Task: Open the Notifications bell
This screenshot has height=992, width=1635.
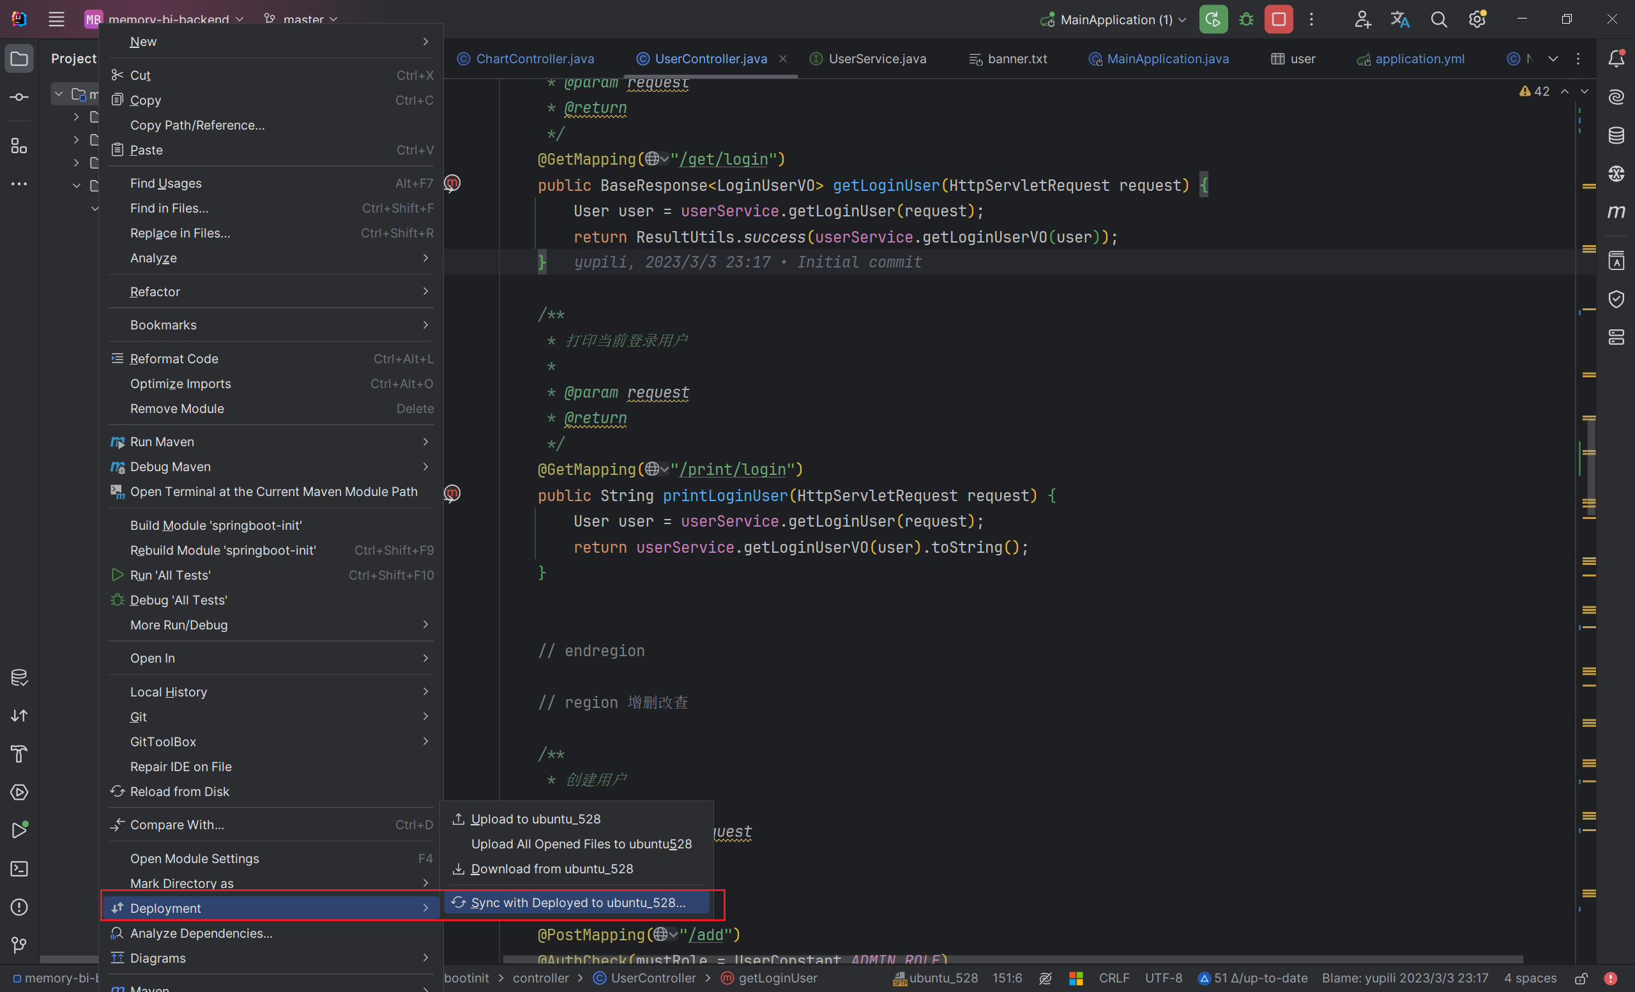Action: [1616, 58]
